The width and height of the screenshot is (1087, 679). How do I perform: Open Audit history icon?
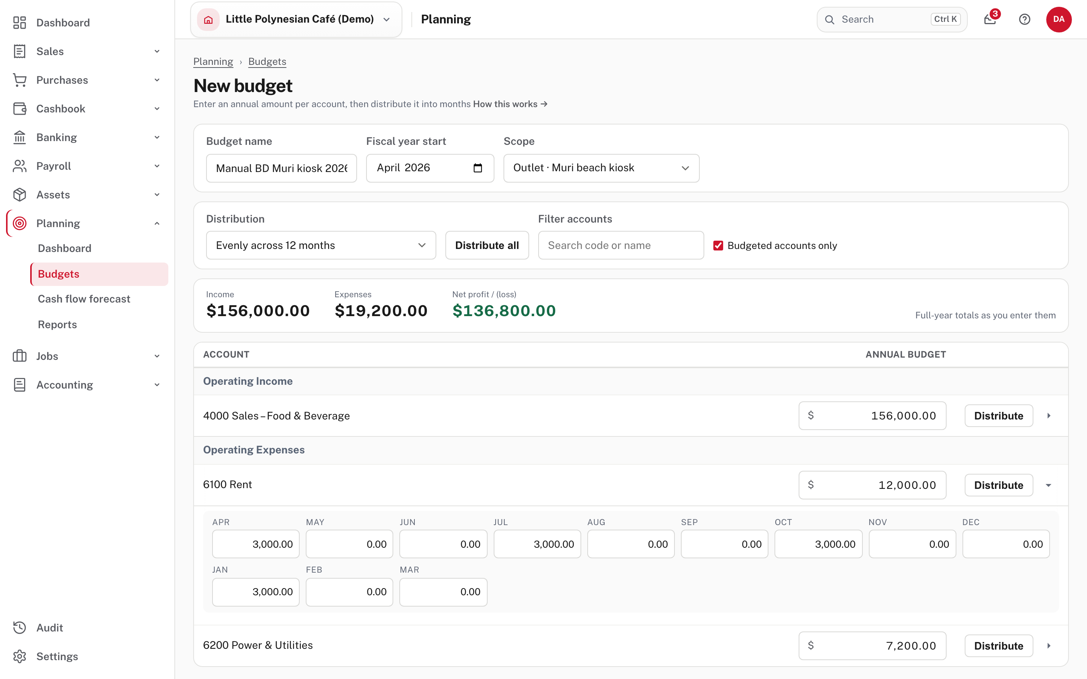(x=19, y=628)
